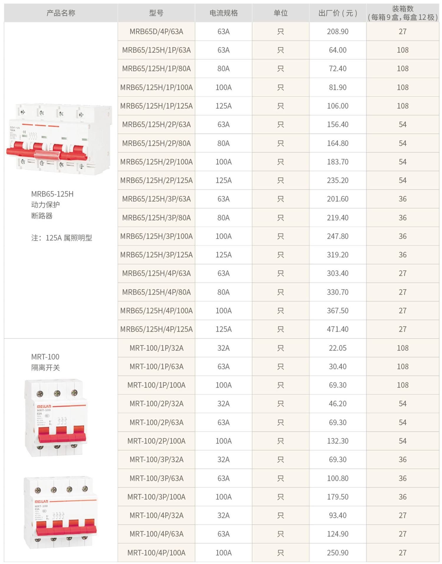The image size is (442, 564).
Task: Click model cell MRB65/125H/4P/100A
Action: click(156, 311)
